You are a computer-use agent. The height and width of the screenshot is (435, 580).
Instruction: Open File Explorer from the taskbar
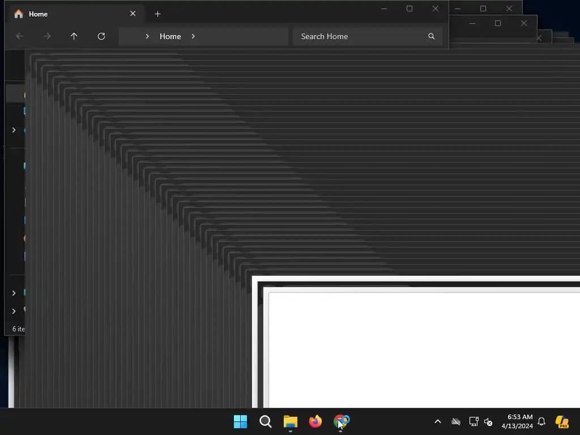[291, 421]
